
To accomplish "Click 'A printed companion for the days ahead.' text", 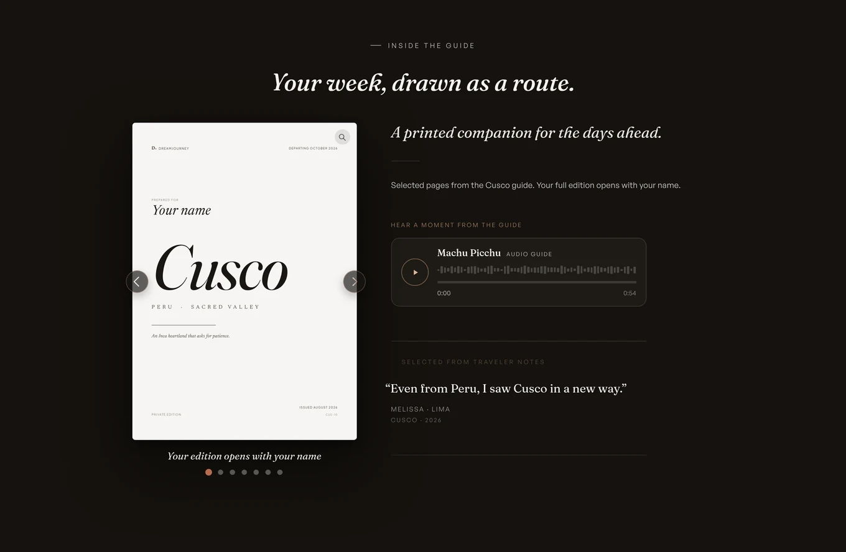I will pos(526,133).
